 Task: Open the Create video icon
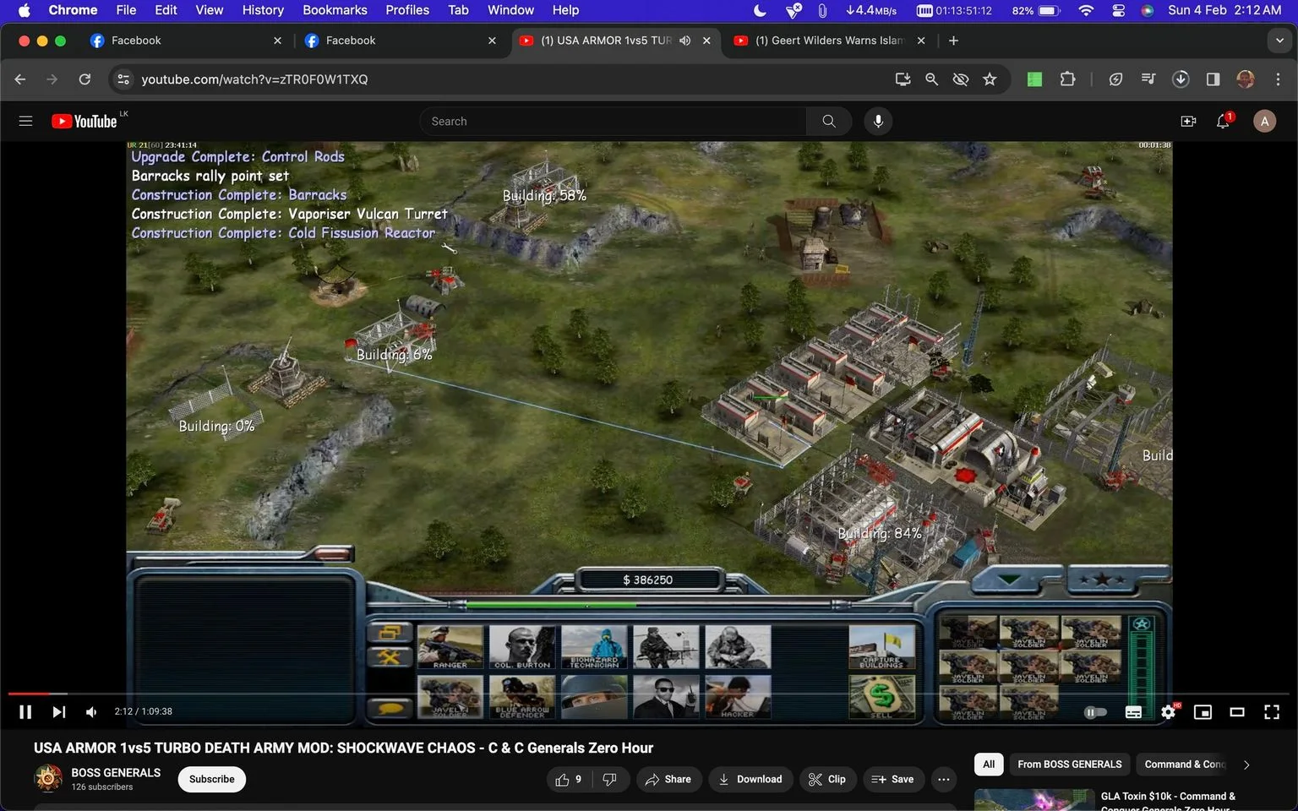pyautogui.click(x=1188, y=122)
